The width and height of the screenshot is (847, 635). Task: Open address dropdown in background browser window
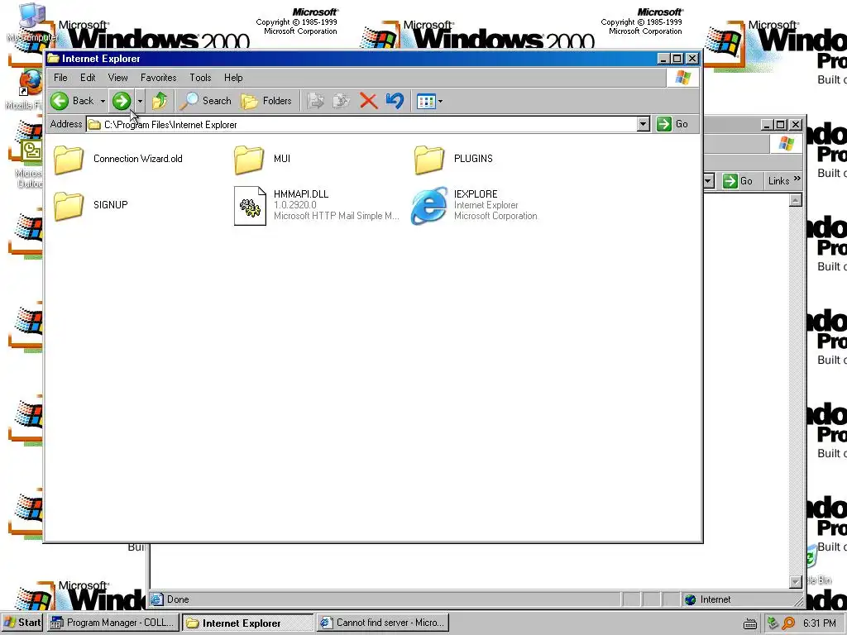(x=709, y=181)
